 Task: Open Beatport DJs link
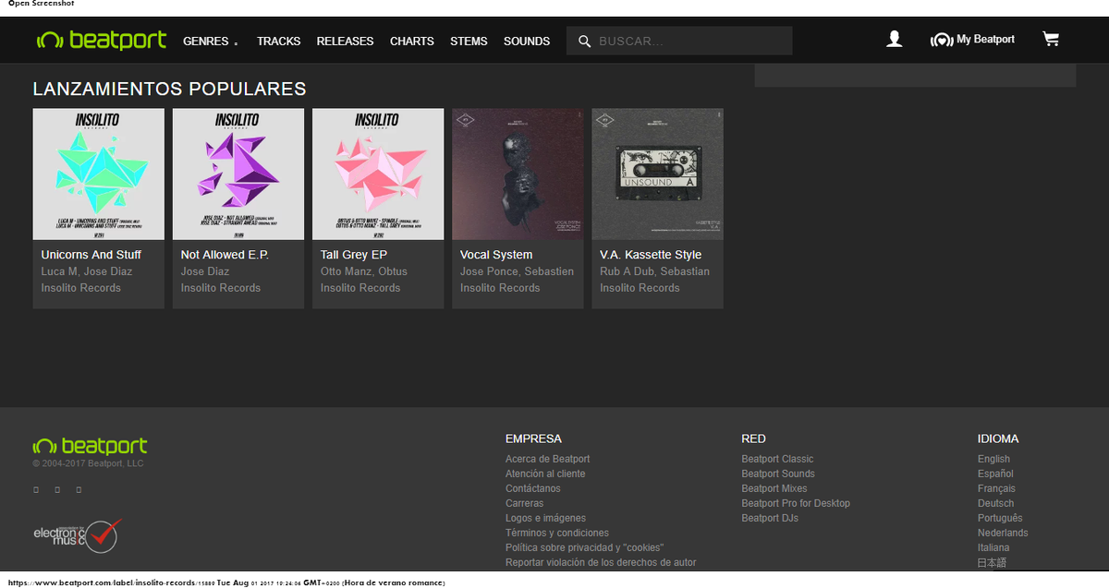pyautogui.click(x=770, y=518)
